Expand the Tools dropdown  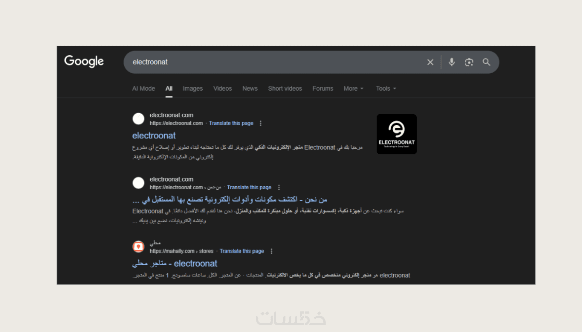386,88
